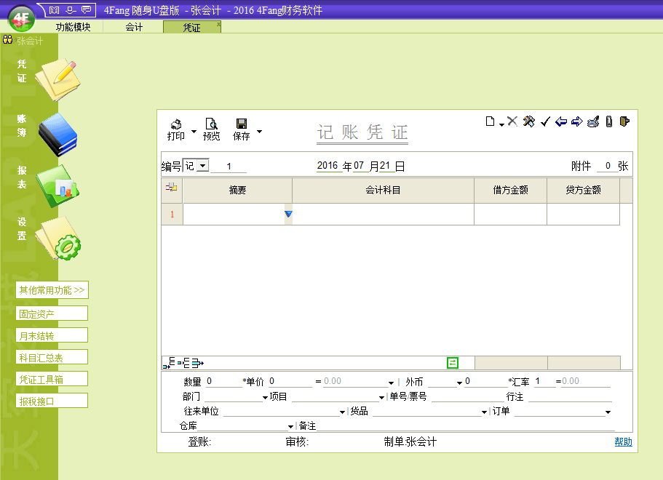
Task: Go to next voucher with right arrow
Action: (577, 121)
